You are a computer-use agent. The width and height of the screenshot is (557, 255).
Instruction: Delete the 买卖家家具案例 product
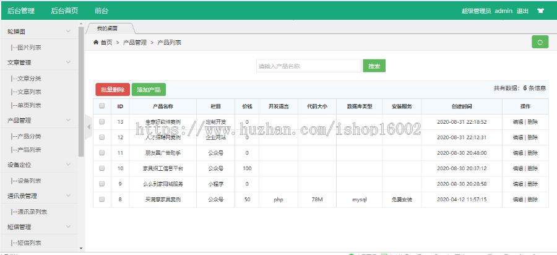point(532,199)
